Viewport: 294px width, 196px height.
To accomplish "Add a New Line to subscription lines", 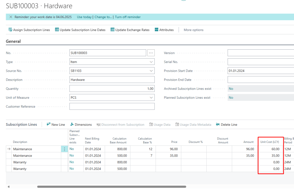I will [56, 125].
